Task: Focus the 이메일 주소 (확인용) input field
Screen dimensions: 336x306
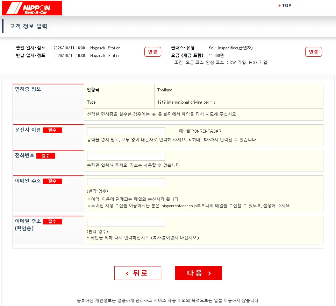Action: click(x=126, y=223)
